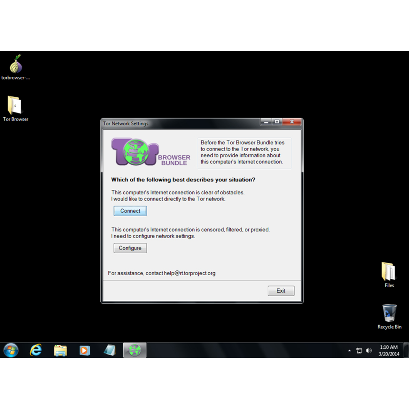Close the Tor Network Settings window

point(291,122)
